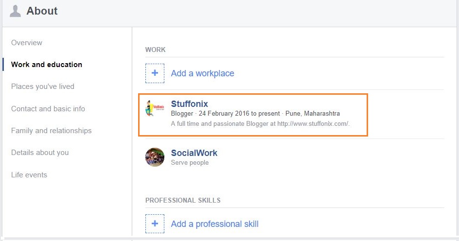Open the Stuffonix logo thumbnail
The width and height of the screenshot is (459, 241).
pos(155,108)
